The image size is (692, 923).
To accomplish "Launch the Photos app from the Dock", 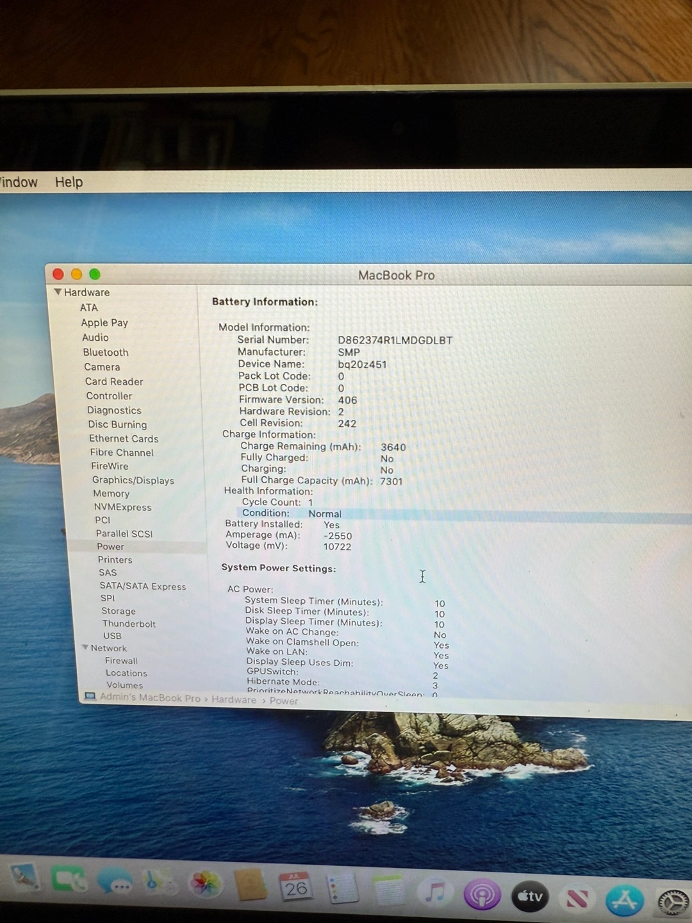I will 205,885.
